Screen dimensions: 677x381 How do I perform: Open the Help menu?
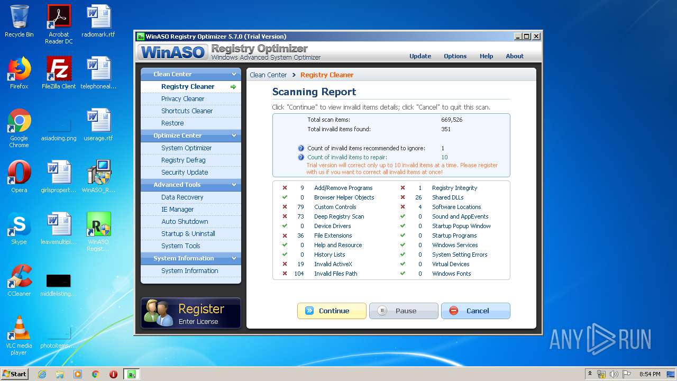[487, 56]
